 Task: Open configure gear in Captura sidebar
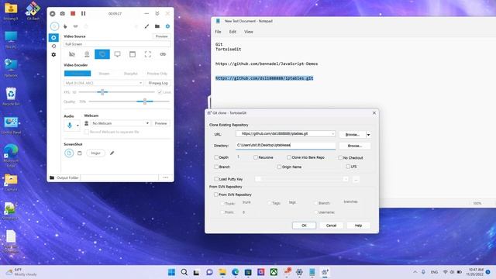click(53, 55)
